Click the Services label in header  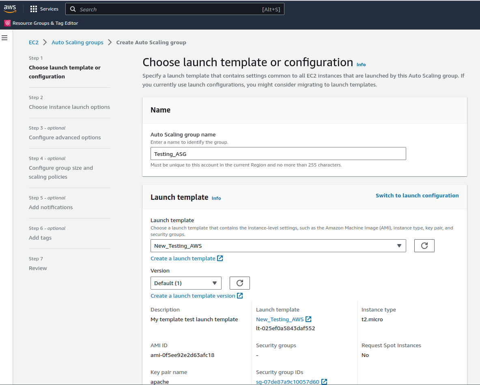point(49,9)
